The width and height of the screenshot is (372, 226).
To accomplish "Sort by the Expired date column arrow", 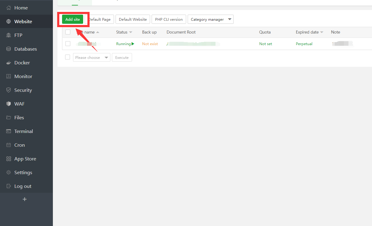I will pos(322,32).
